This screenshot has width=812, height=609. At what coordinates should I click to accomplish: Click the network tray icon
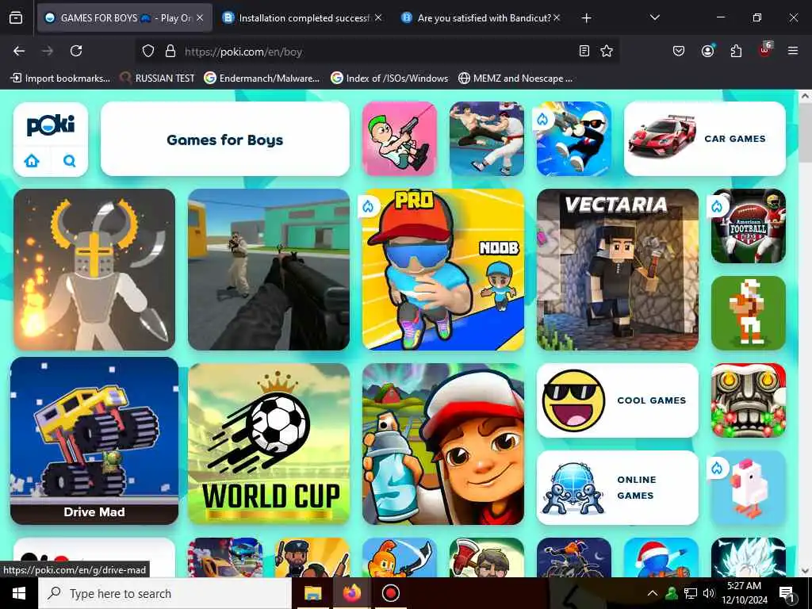point(691,593)
